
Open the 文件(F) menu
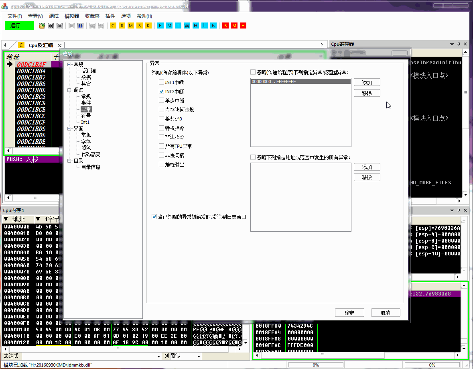pos(15,16)
